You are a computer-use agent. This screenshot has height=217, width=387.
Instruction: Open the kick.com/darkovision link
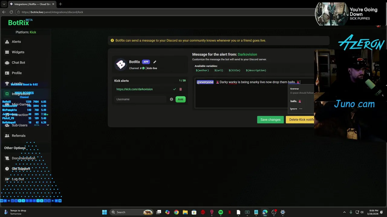[135, 89]
